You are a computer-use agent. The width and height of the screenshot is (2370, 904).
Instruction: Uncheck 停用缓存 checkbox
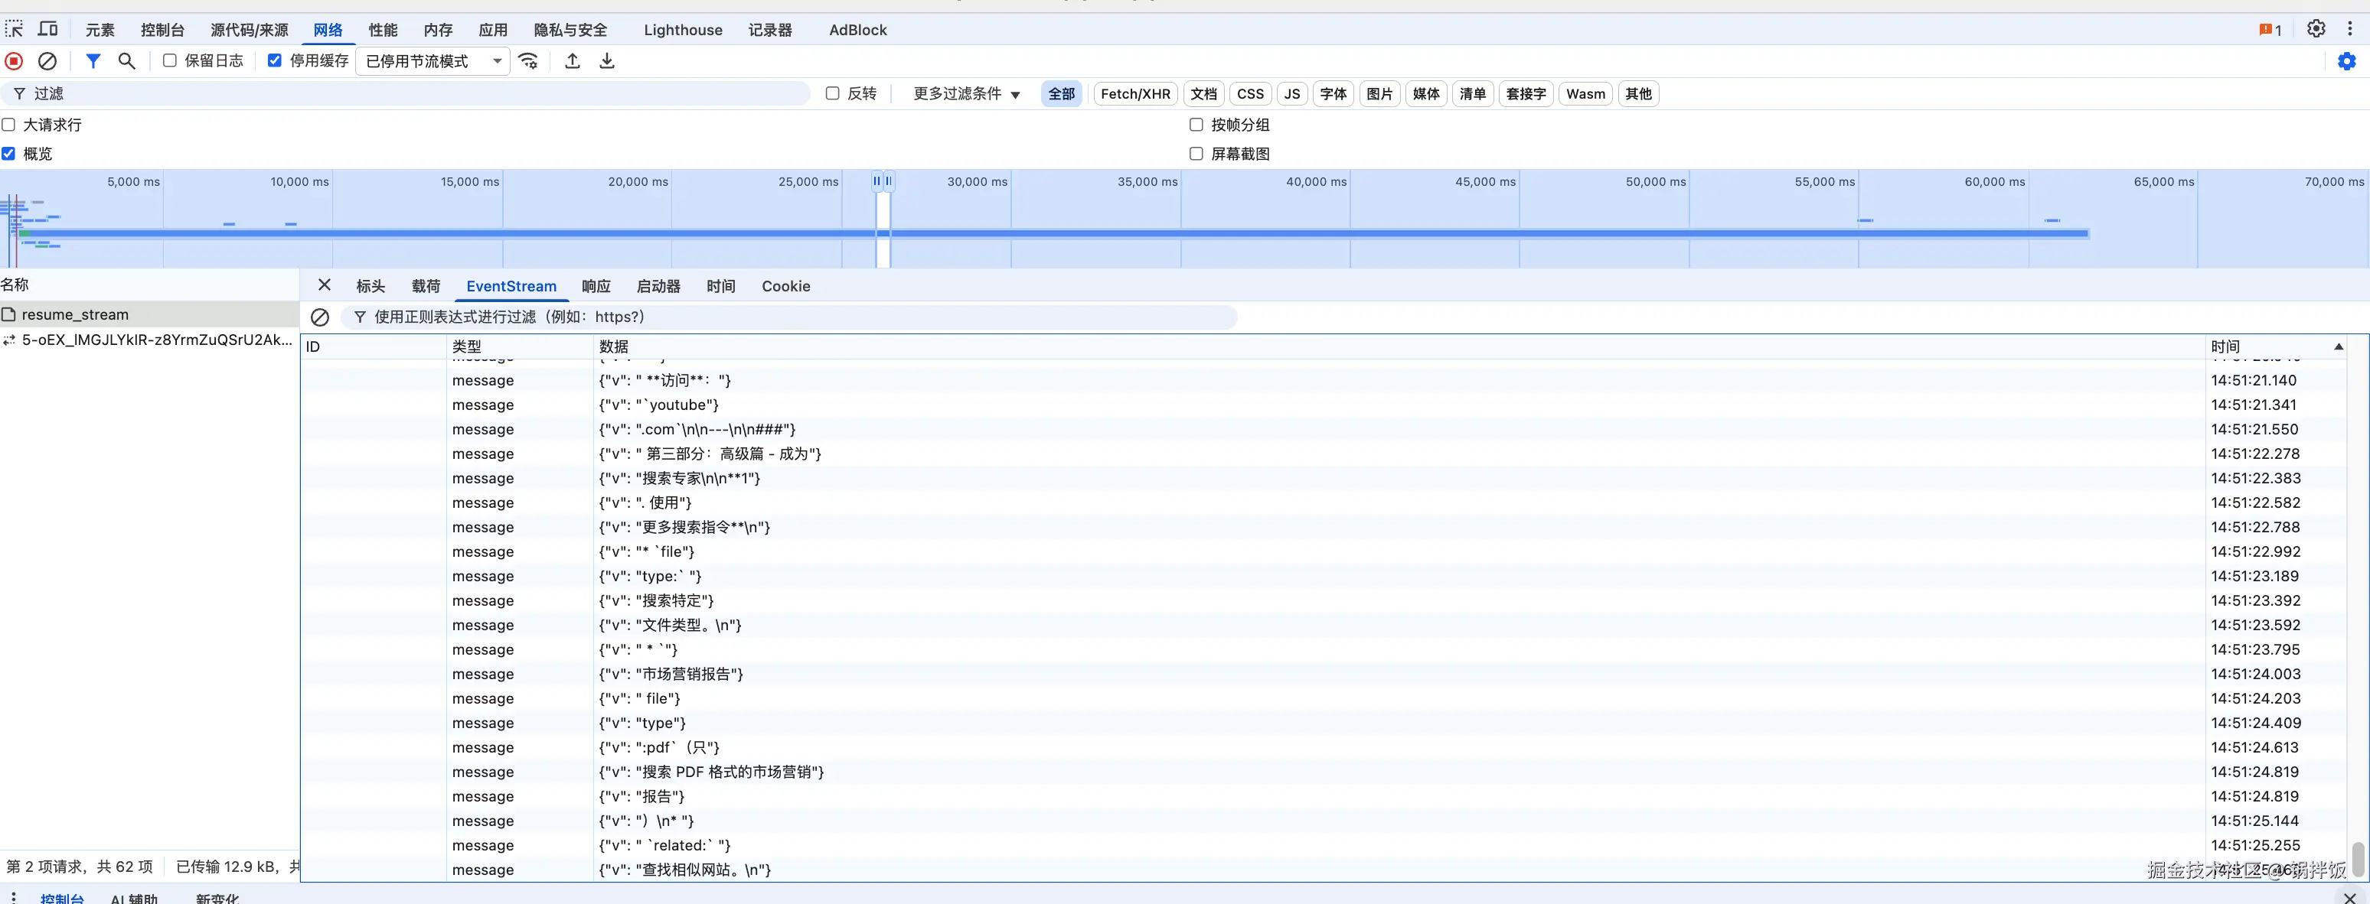[x=274, y=60]
